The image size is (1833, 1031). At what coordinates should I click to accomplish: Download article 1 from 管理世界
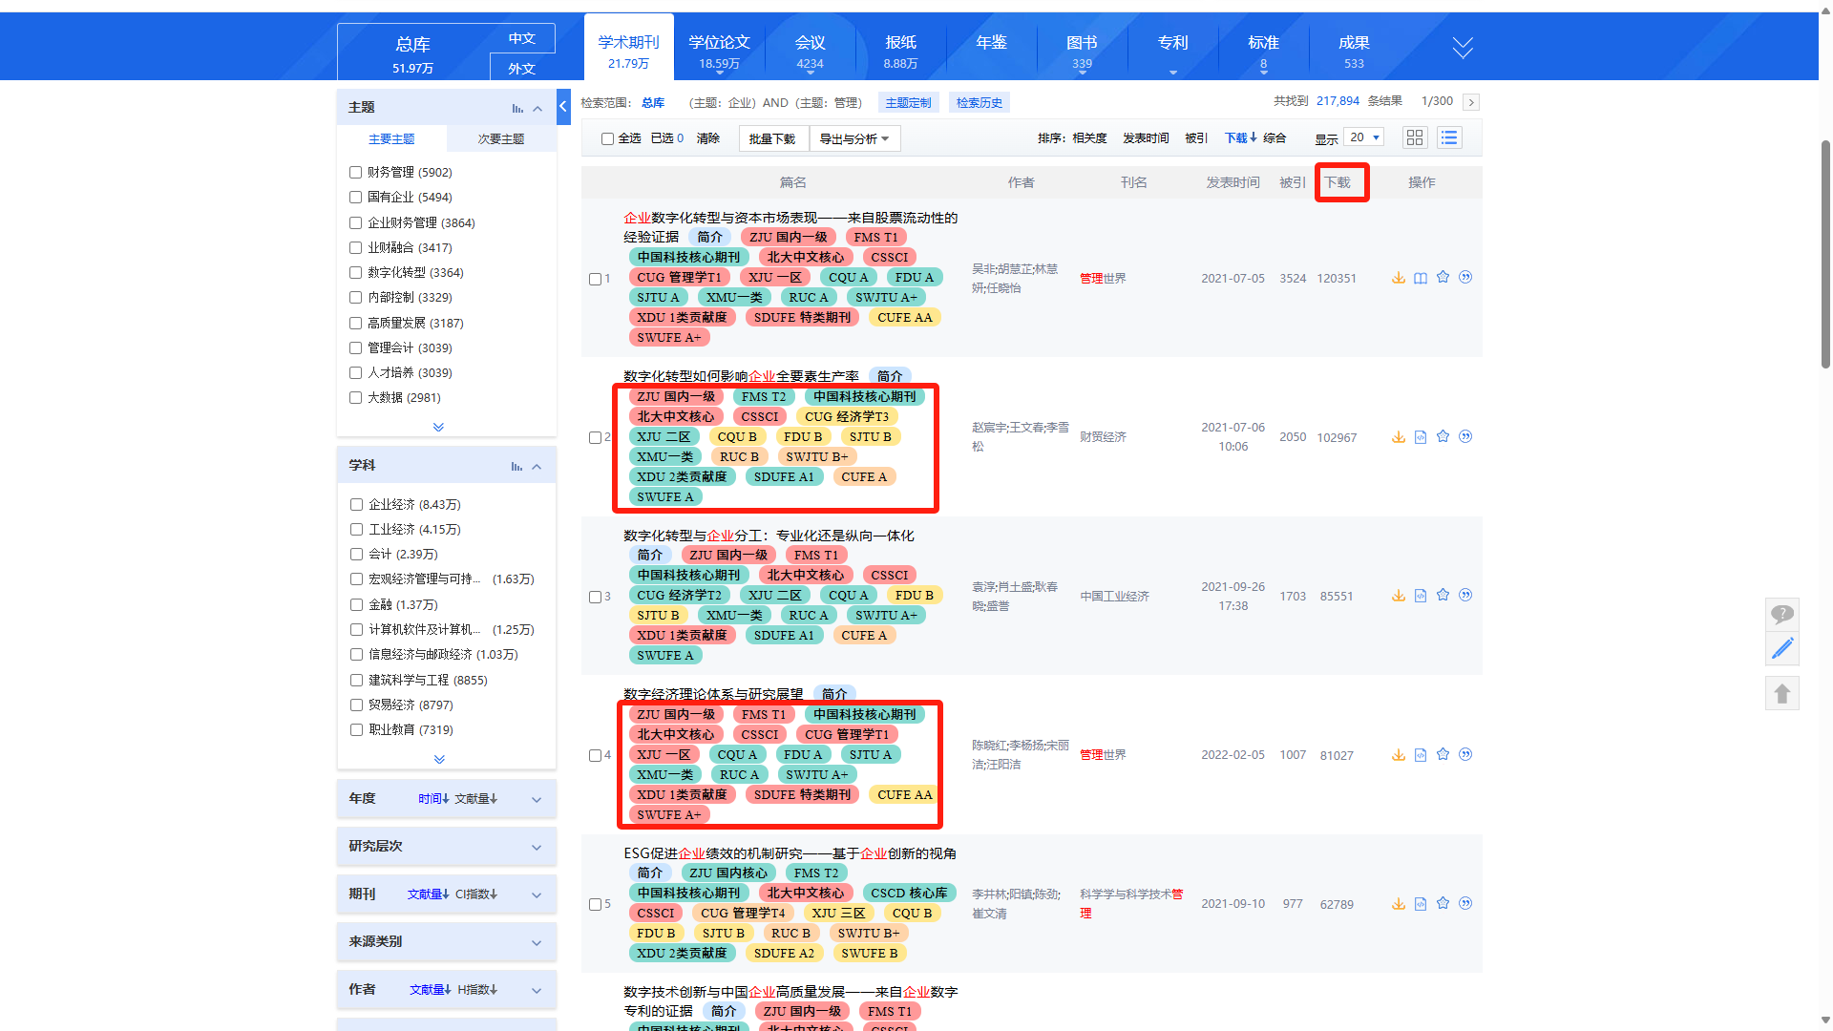(1398, 278)
